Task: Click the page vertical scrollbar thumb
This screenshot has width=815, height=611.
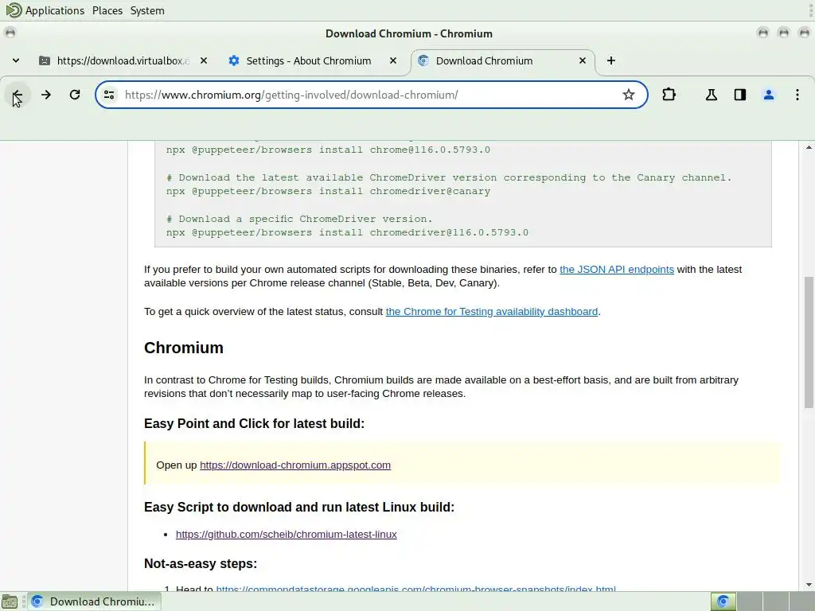Action: click(x=809, y=343)
